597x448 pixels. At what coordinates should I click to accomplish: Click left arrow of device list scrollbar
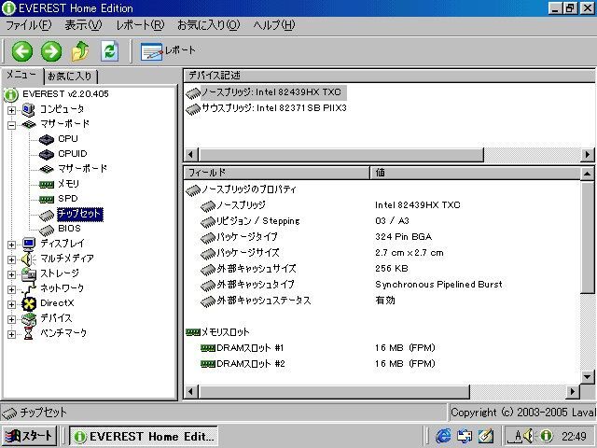click(191, 155)
